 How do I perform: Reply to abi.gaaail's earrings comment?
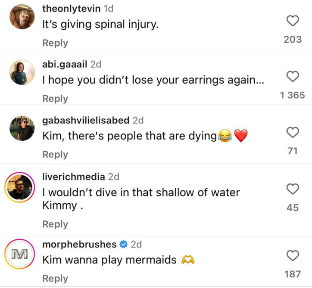(x=55, y=99)
